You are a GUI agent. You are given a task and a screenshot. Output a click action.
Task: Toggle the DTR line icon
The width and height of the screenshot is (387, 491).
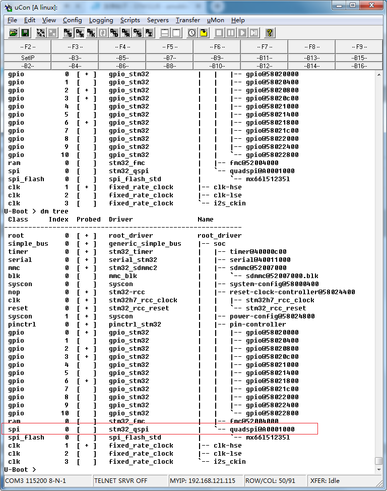click(80, 33)
